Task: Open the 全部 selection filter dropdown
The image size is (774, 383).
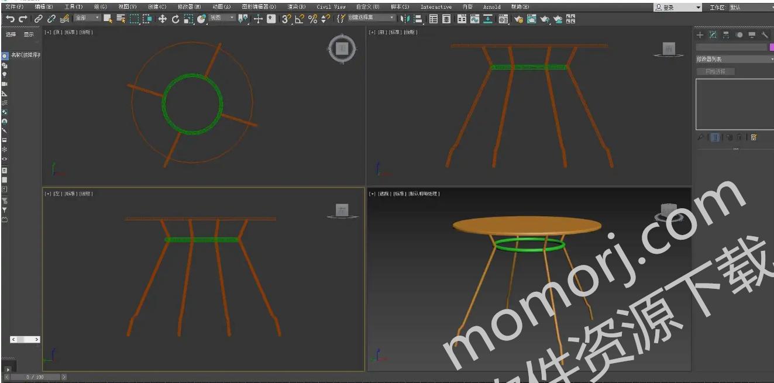Action: tap(87, 18)
